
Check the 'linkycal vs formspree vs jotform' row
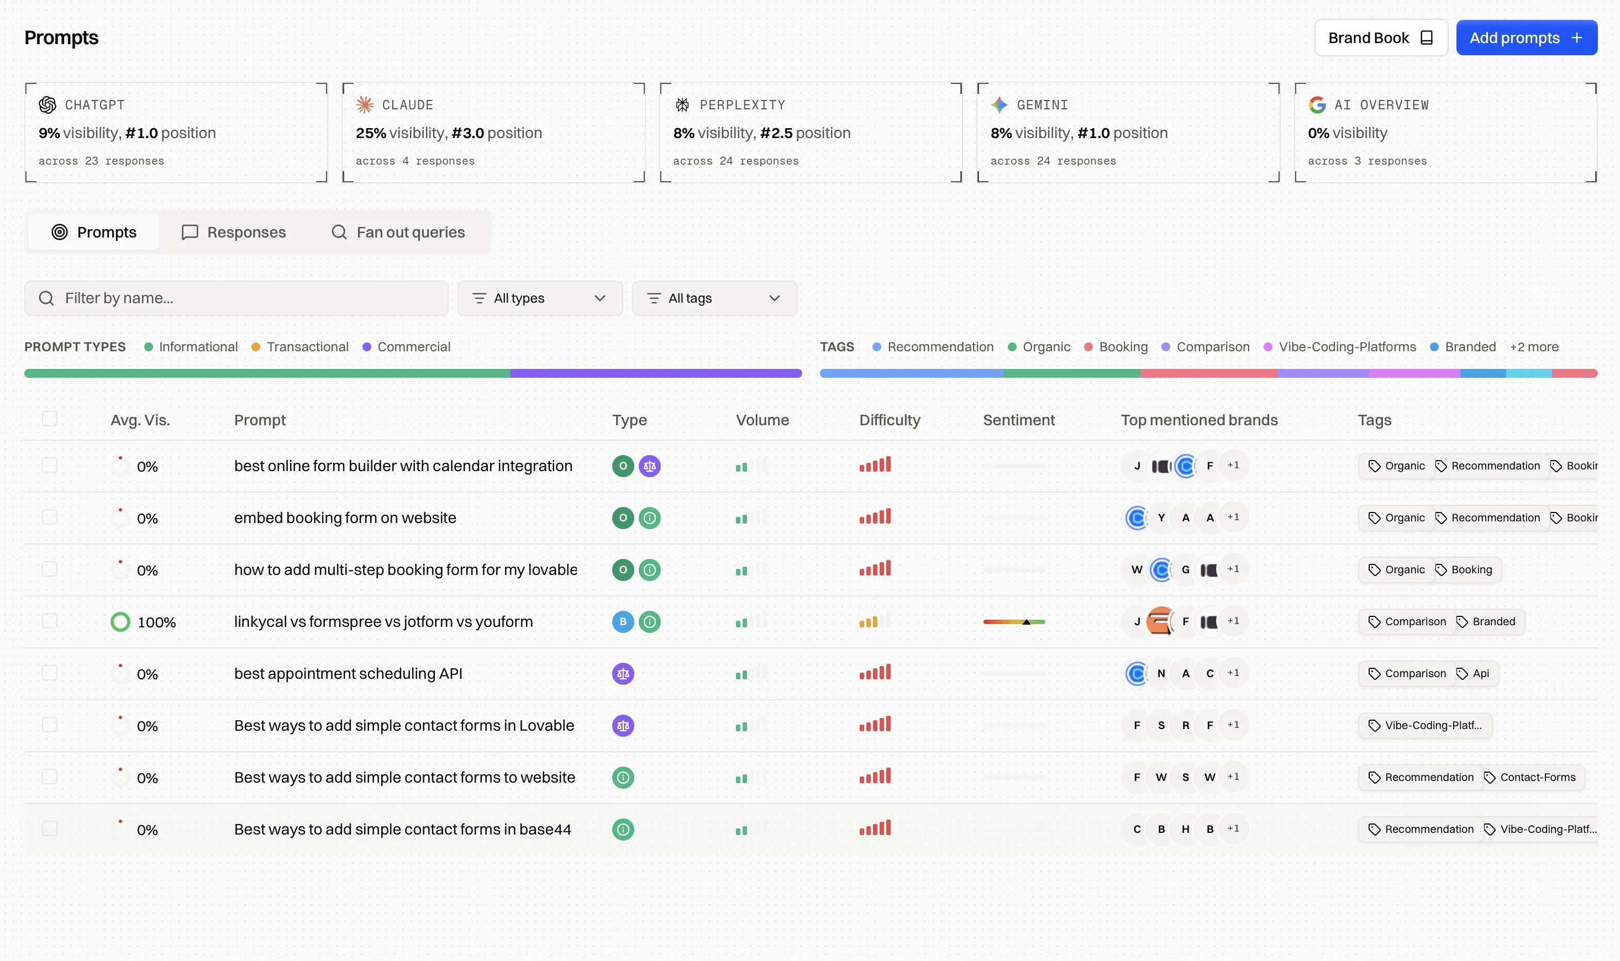pyautogui.click(x=49, y=620)
